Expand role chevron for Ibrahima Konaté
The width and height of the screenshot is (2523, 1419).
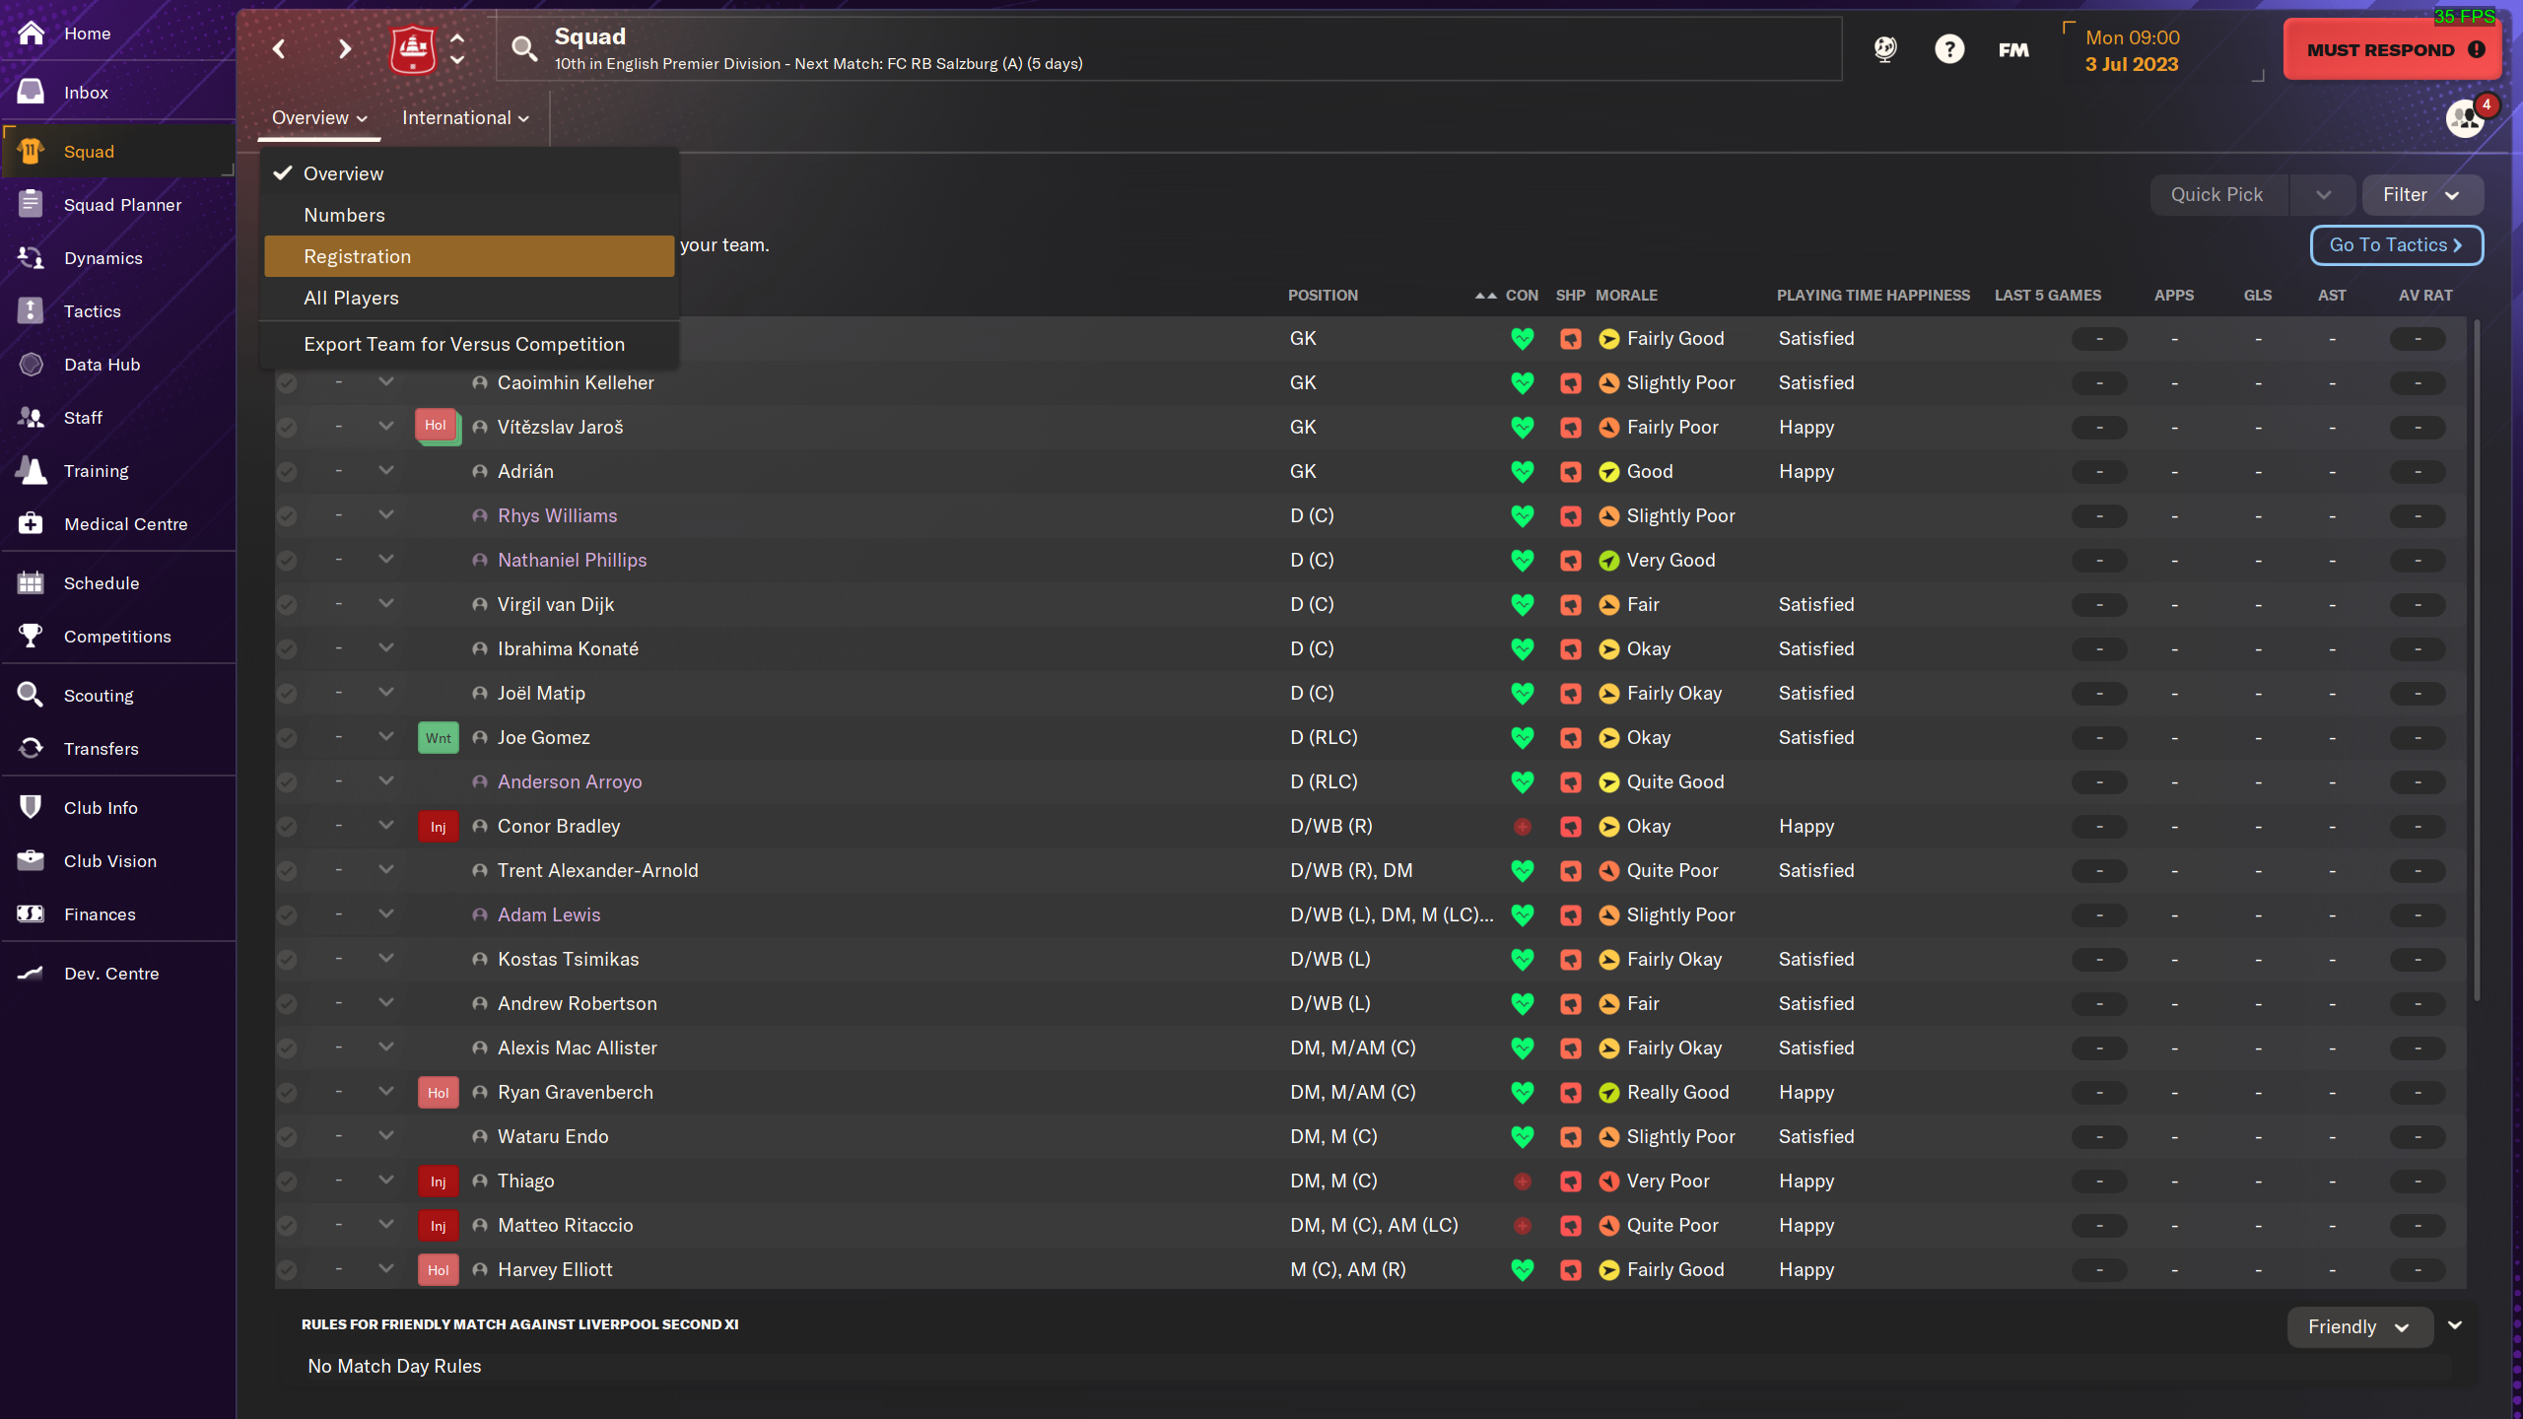[386, 647]
